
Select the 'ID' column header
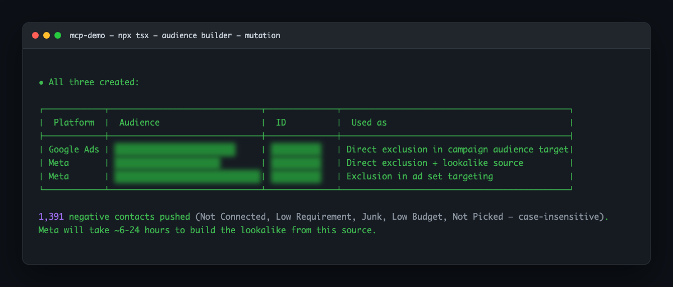pos(281,122)
